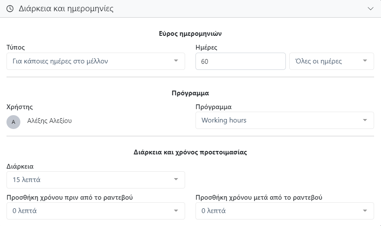Focus the Ημέρες field showing 60
The width and height of the screenshot is (381, 226).
pos(240,61)
